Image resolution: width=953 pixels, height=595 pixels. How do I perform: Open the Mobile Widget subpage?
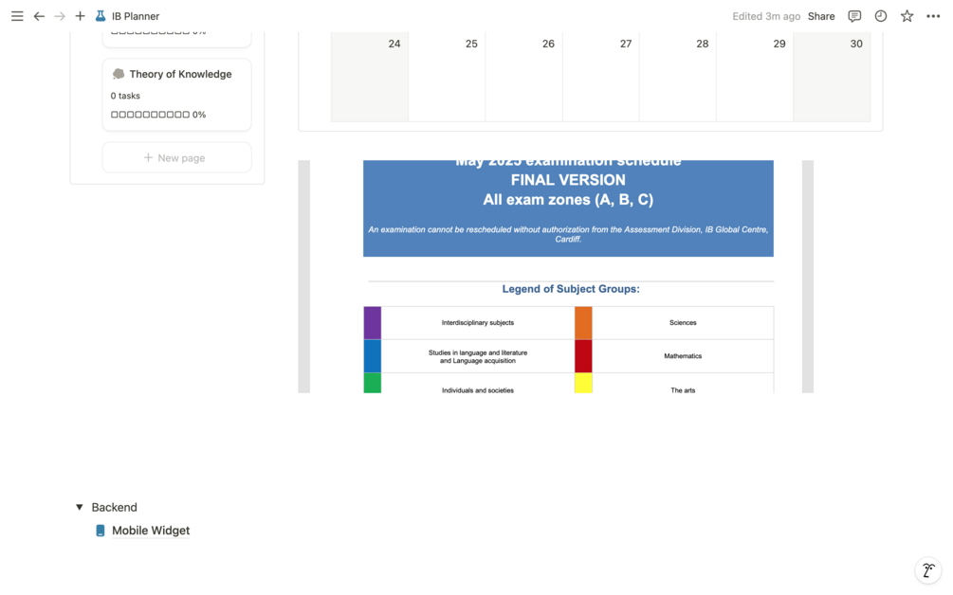click(151, 530)
